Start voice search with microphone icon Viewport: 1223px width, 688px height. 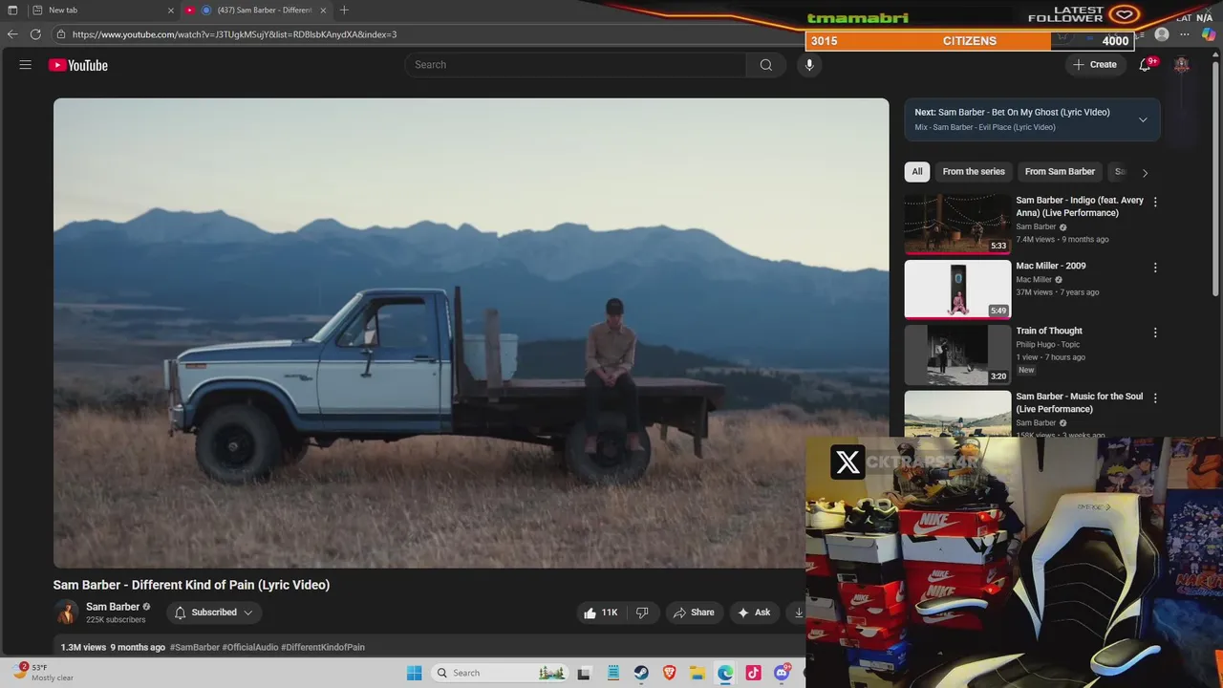click(809, 65)
